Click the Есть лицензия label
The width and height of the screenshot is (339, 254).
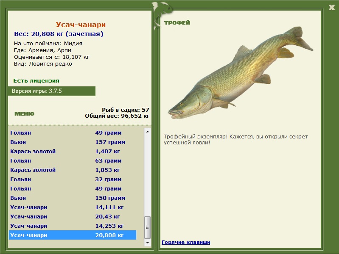tap(36, 80)
